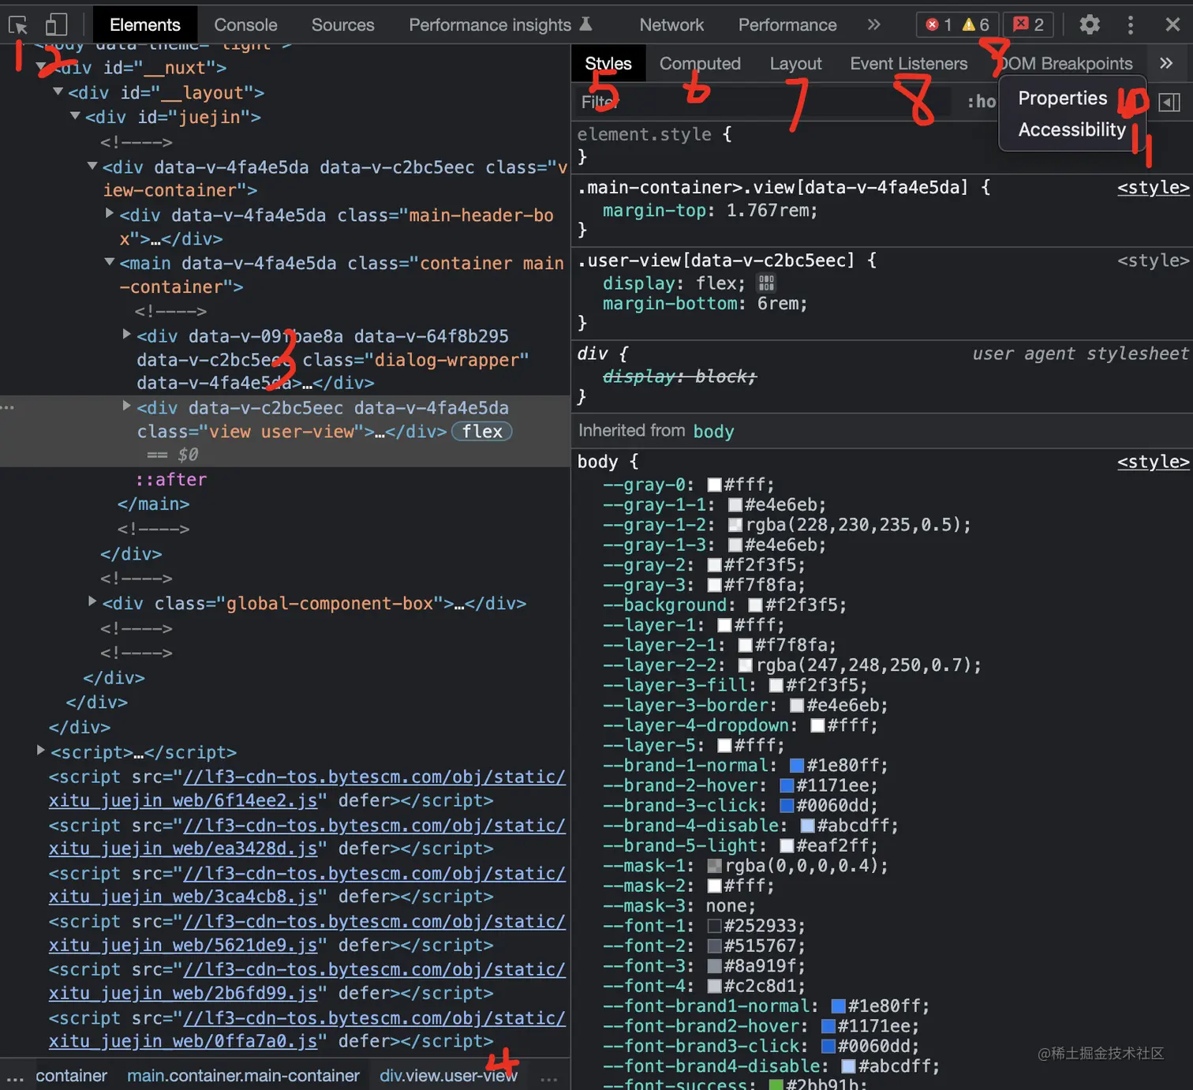
Task: Open color swatch for --brand-2-hover
Action: pos(786,786)
